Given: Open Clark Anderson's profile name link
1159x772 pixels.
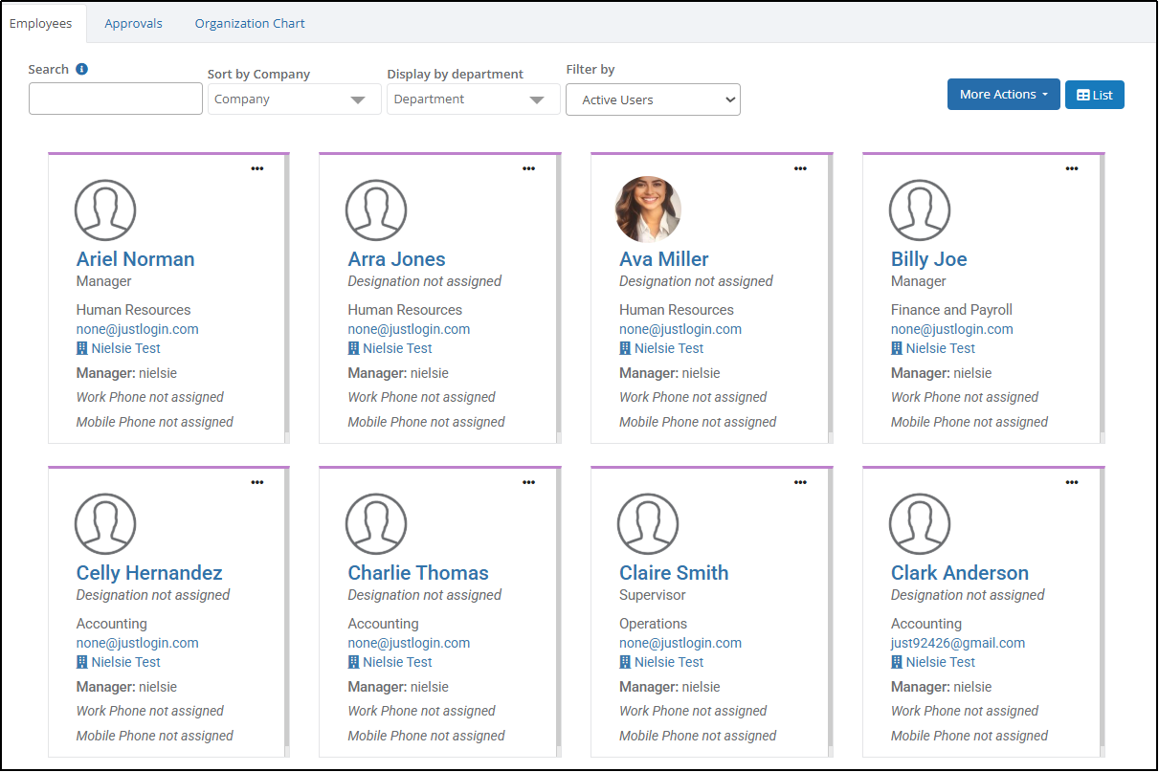Looking at the screenshot, I should 960,573.
